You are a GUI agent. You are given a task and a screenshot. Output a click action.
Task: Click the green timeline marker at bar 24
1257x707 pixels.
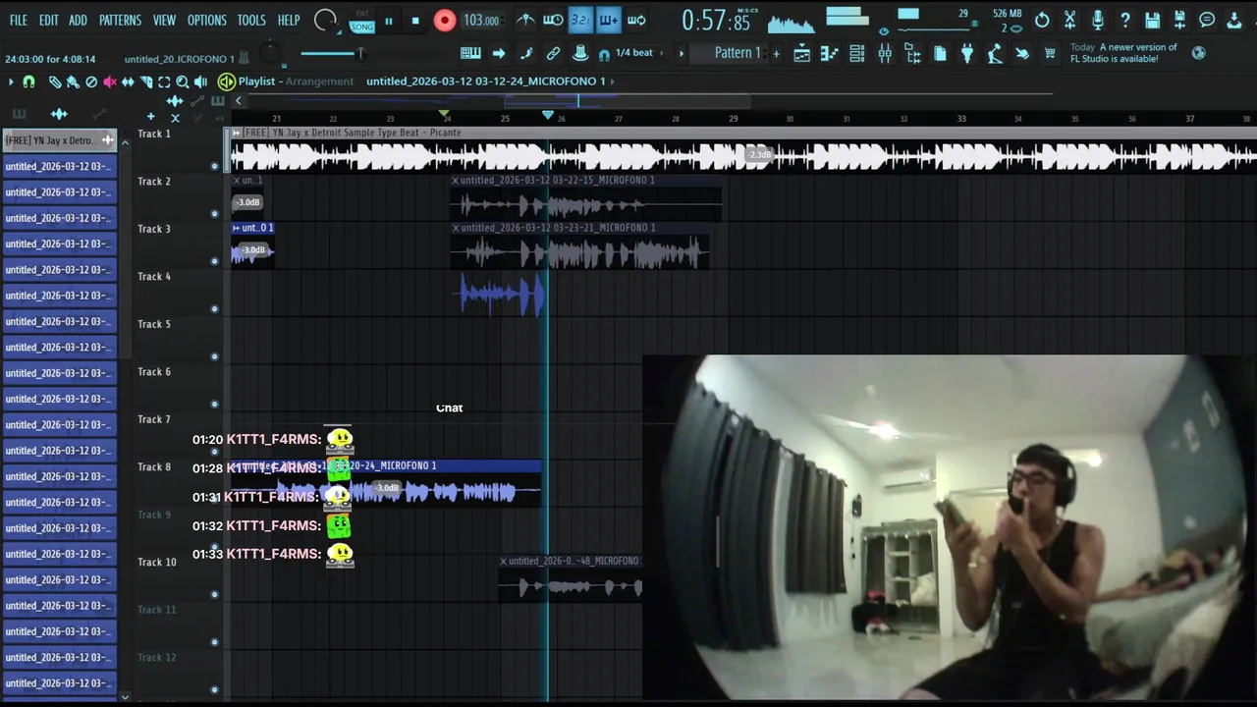coord(444,115)
